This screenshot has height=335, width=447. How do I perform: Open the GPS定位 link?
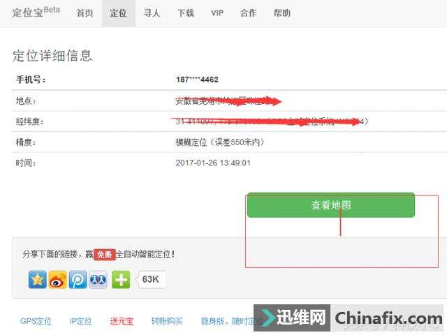click(36, 321)
